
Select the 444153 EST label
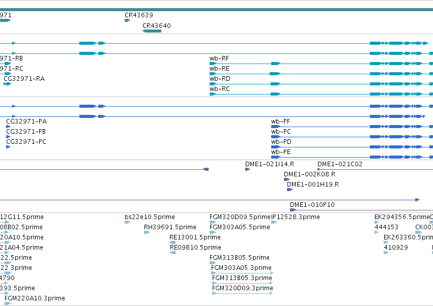(x=386, y=227)
